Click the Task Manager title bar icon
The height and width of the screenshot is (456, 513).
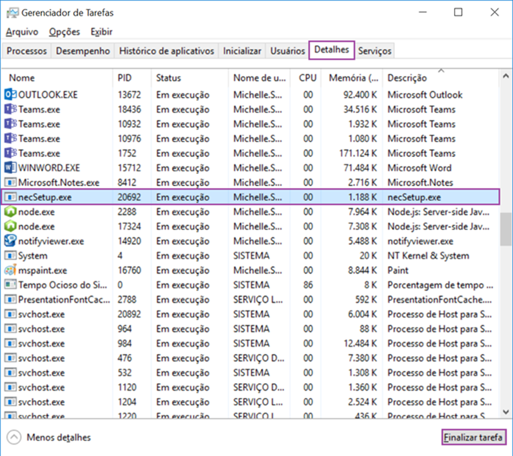click(12, 13)
